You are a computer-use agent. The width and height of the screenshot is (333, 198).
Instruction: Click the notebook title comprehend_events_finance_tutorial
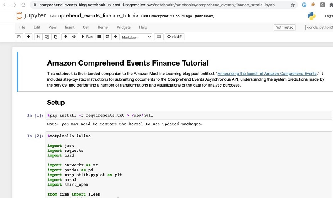coord(95,16)
